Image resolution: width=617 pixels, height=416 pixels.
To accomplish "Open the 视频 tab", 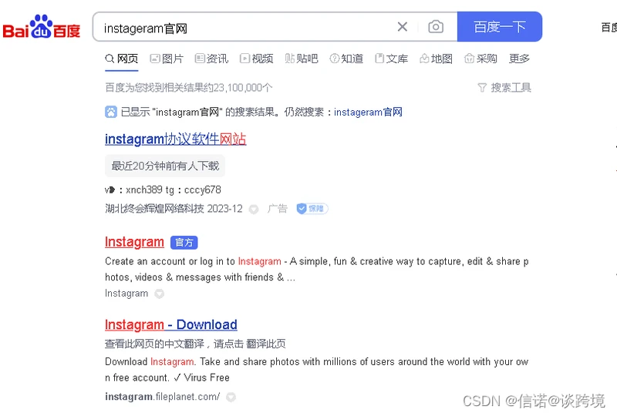I will (257, 59).
